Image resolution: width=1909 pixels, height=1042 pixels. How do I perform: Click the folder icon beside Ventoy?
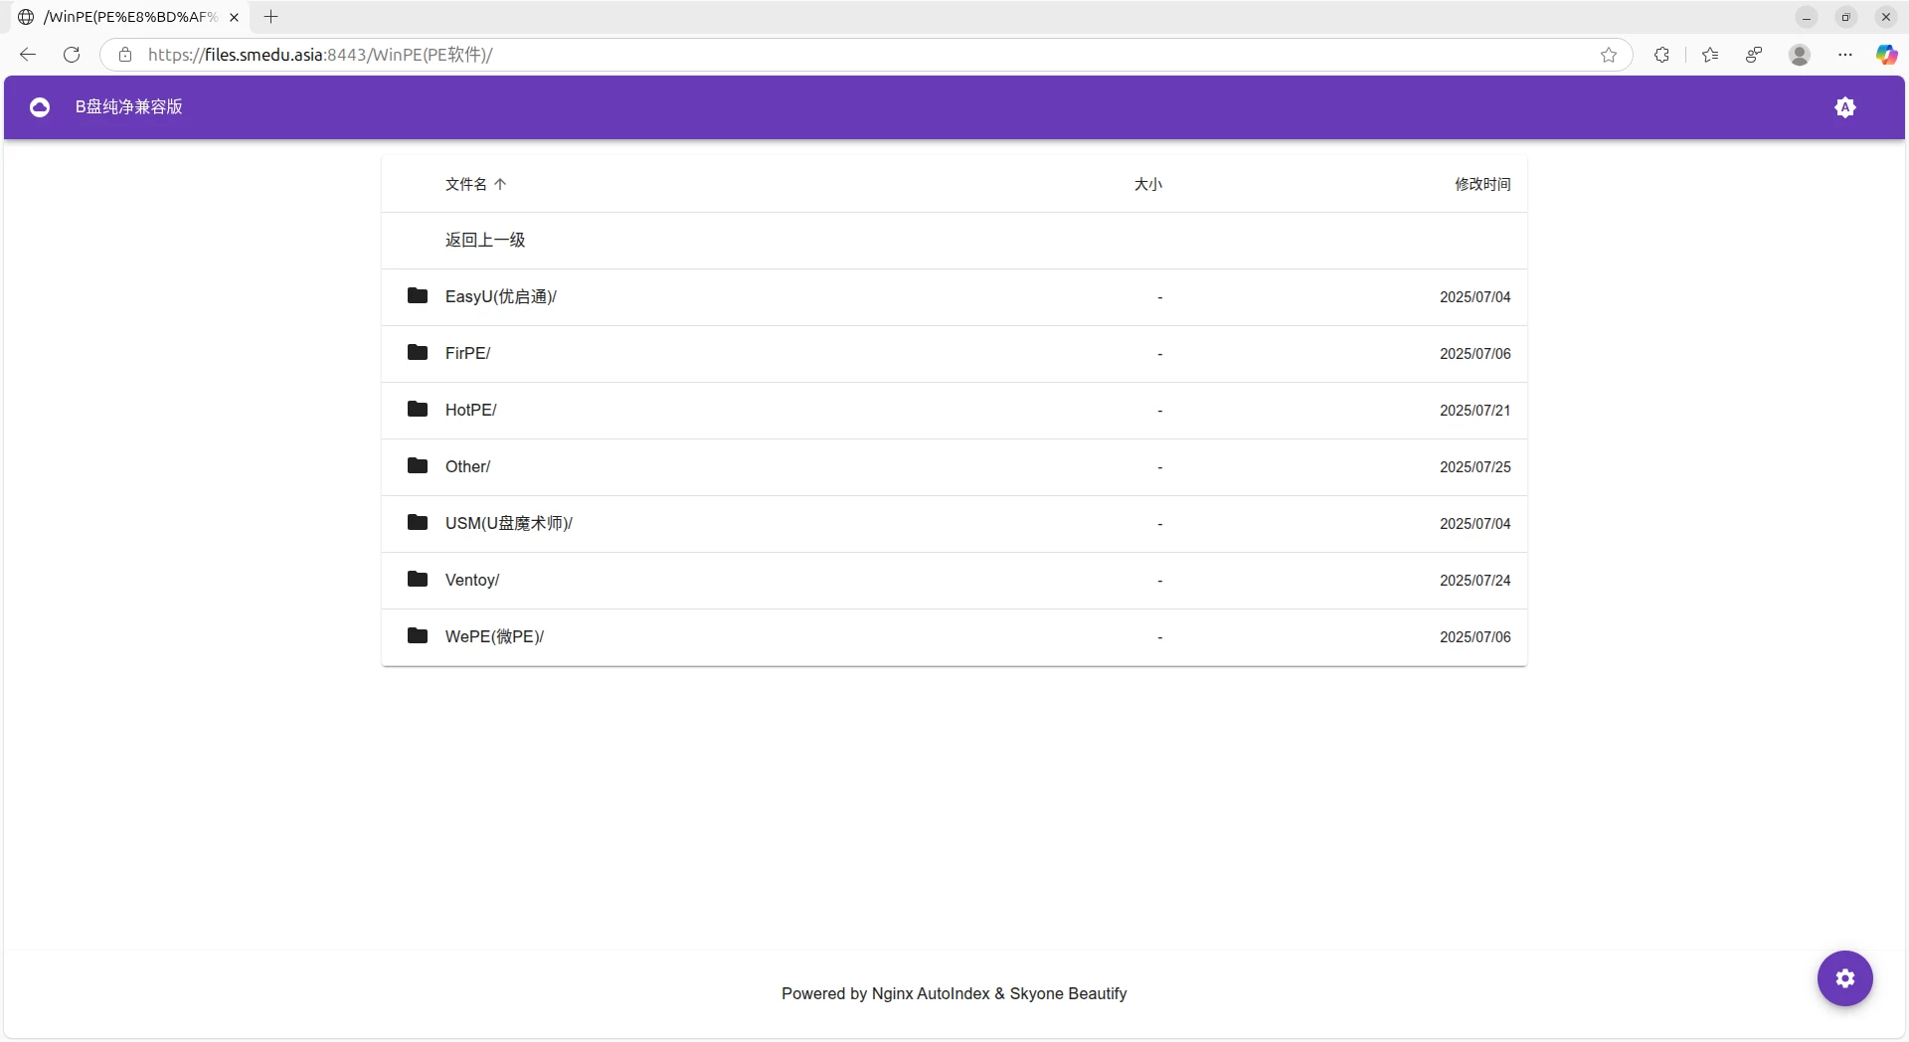[418, 580]
